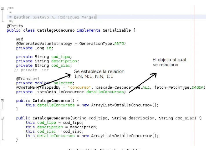The width and height of the screenshot is (206, 150).
Task: Click the @GeneratedValue annotation
Action: (34, 43)
